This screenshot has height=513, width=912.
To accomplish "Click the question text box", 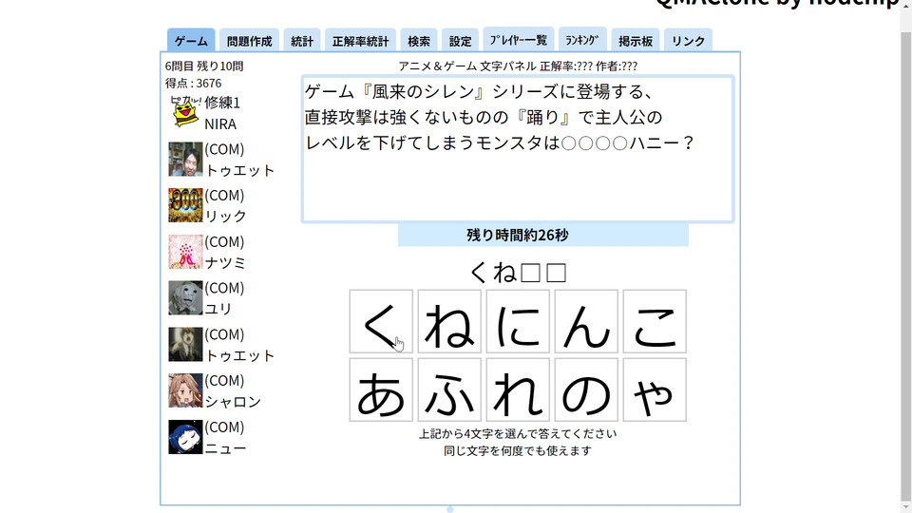I will click(518, 149).
